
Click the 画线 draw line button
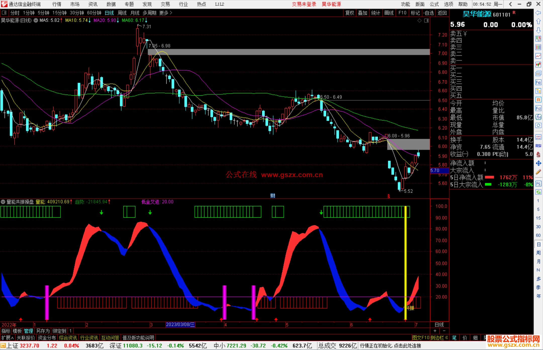click(389, 13)
